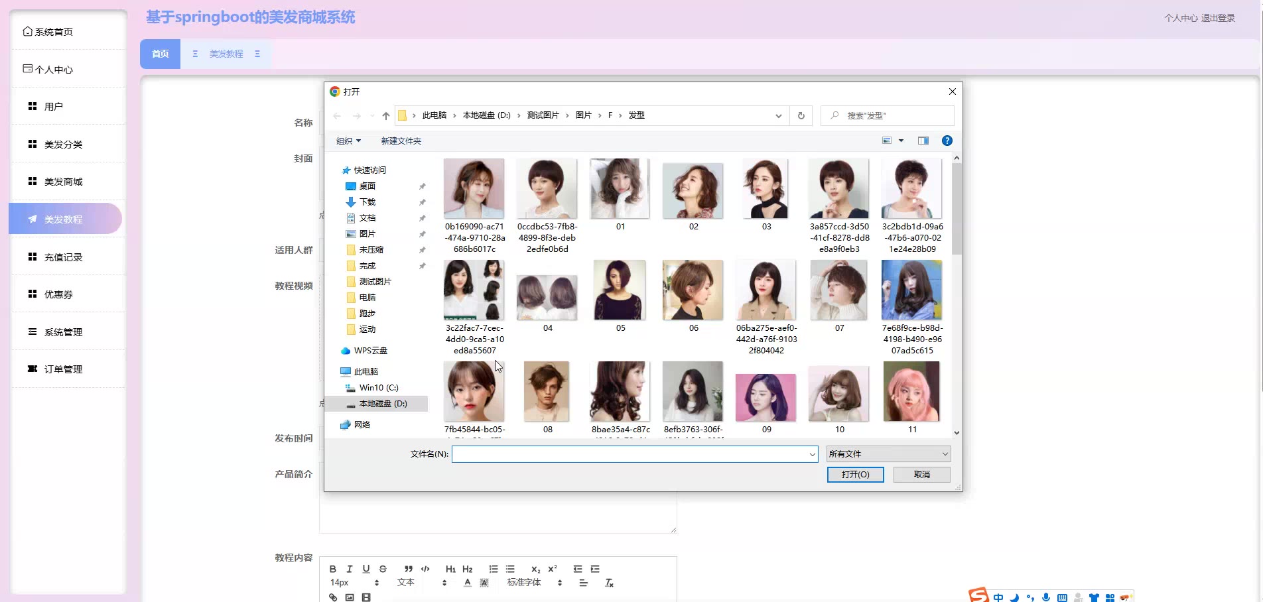
Task: Click the refresh icon beside the address bar
Action: [801, 115]
